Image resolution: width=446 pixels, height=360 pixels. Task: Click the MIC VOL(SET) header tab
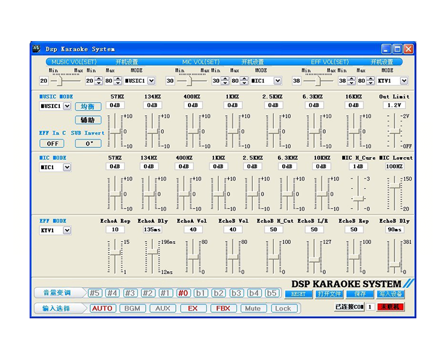[201, 62]
